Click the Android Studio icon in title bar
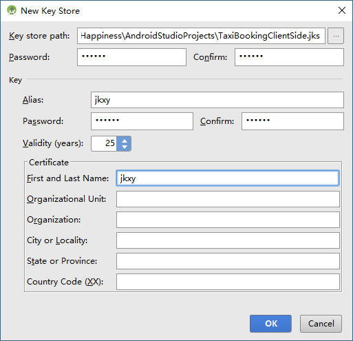The height and width of the screenshot is (341, 353). tap(12, 10)
